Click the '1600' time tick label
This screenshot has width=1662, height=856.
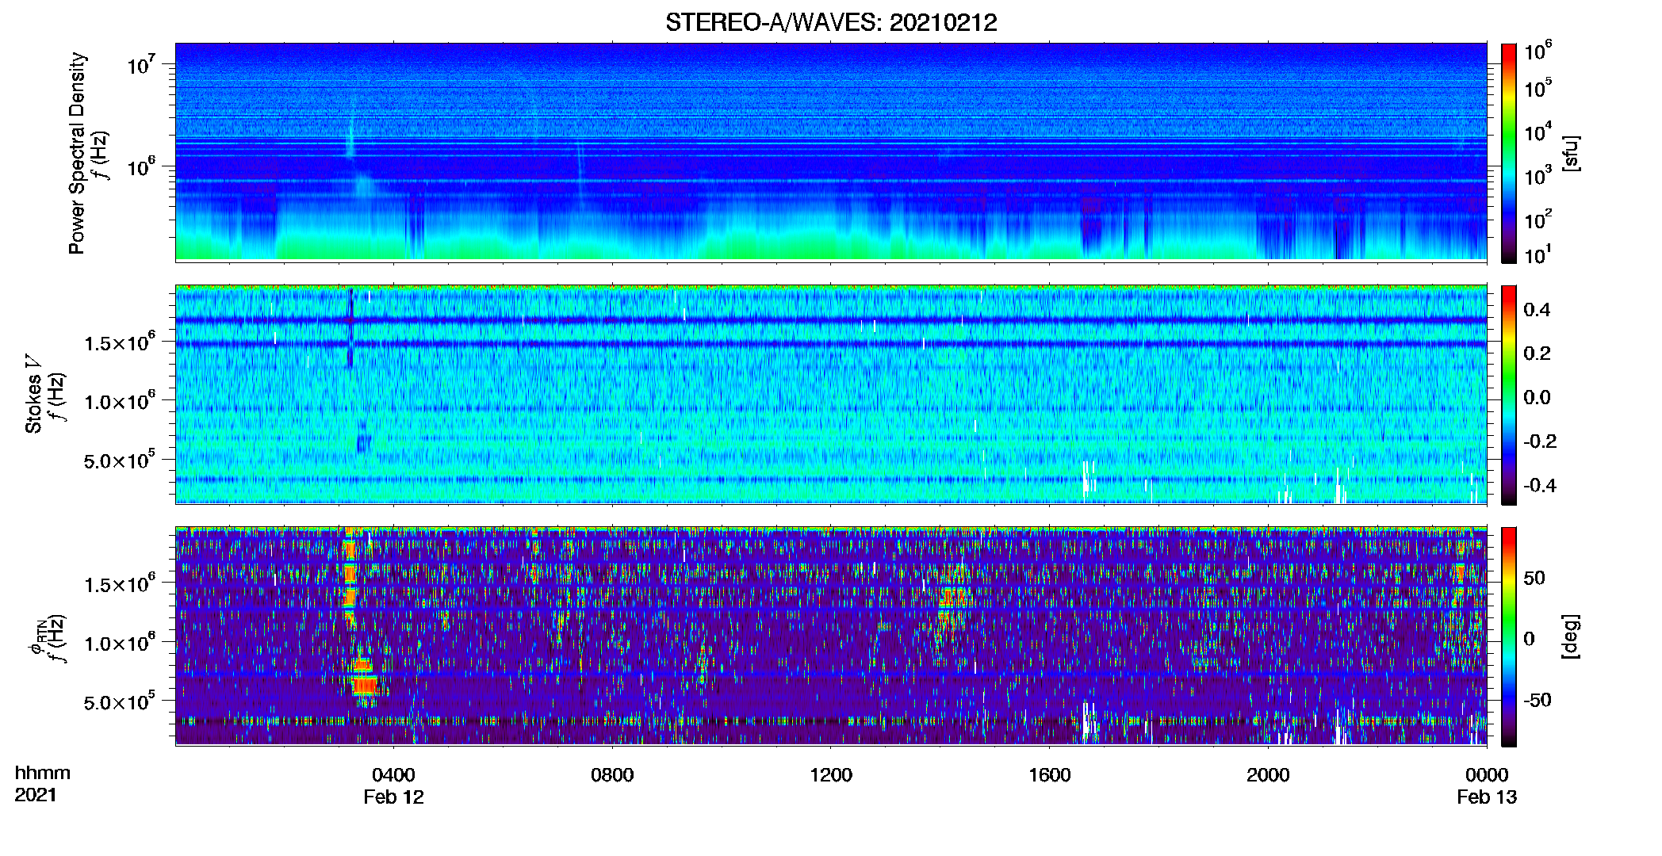coord(1049,775)
